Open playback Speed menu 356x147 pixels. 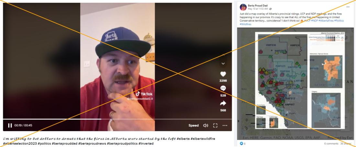pos(194,125)
